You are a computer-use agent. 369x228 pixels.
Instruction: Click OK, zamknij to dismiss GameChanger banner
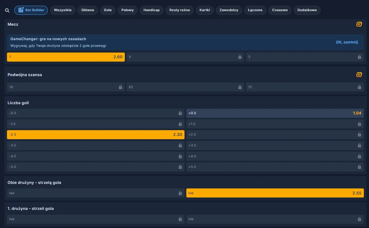pyautogui.click(x=347, y=42)
